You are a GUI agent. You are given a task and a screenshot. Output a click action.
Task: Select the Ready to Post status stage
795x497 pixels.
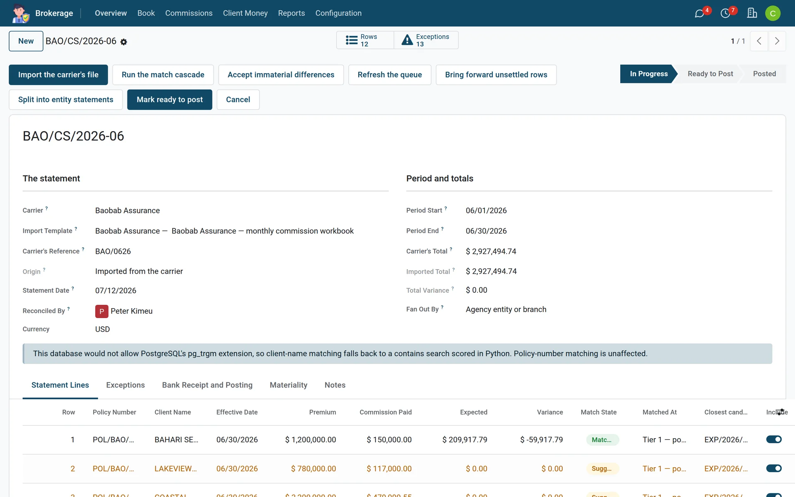point(710,74)
